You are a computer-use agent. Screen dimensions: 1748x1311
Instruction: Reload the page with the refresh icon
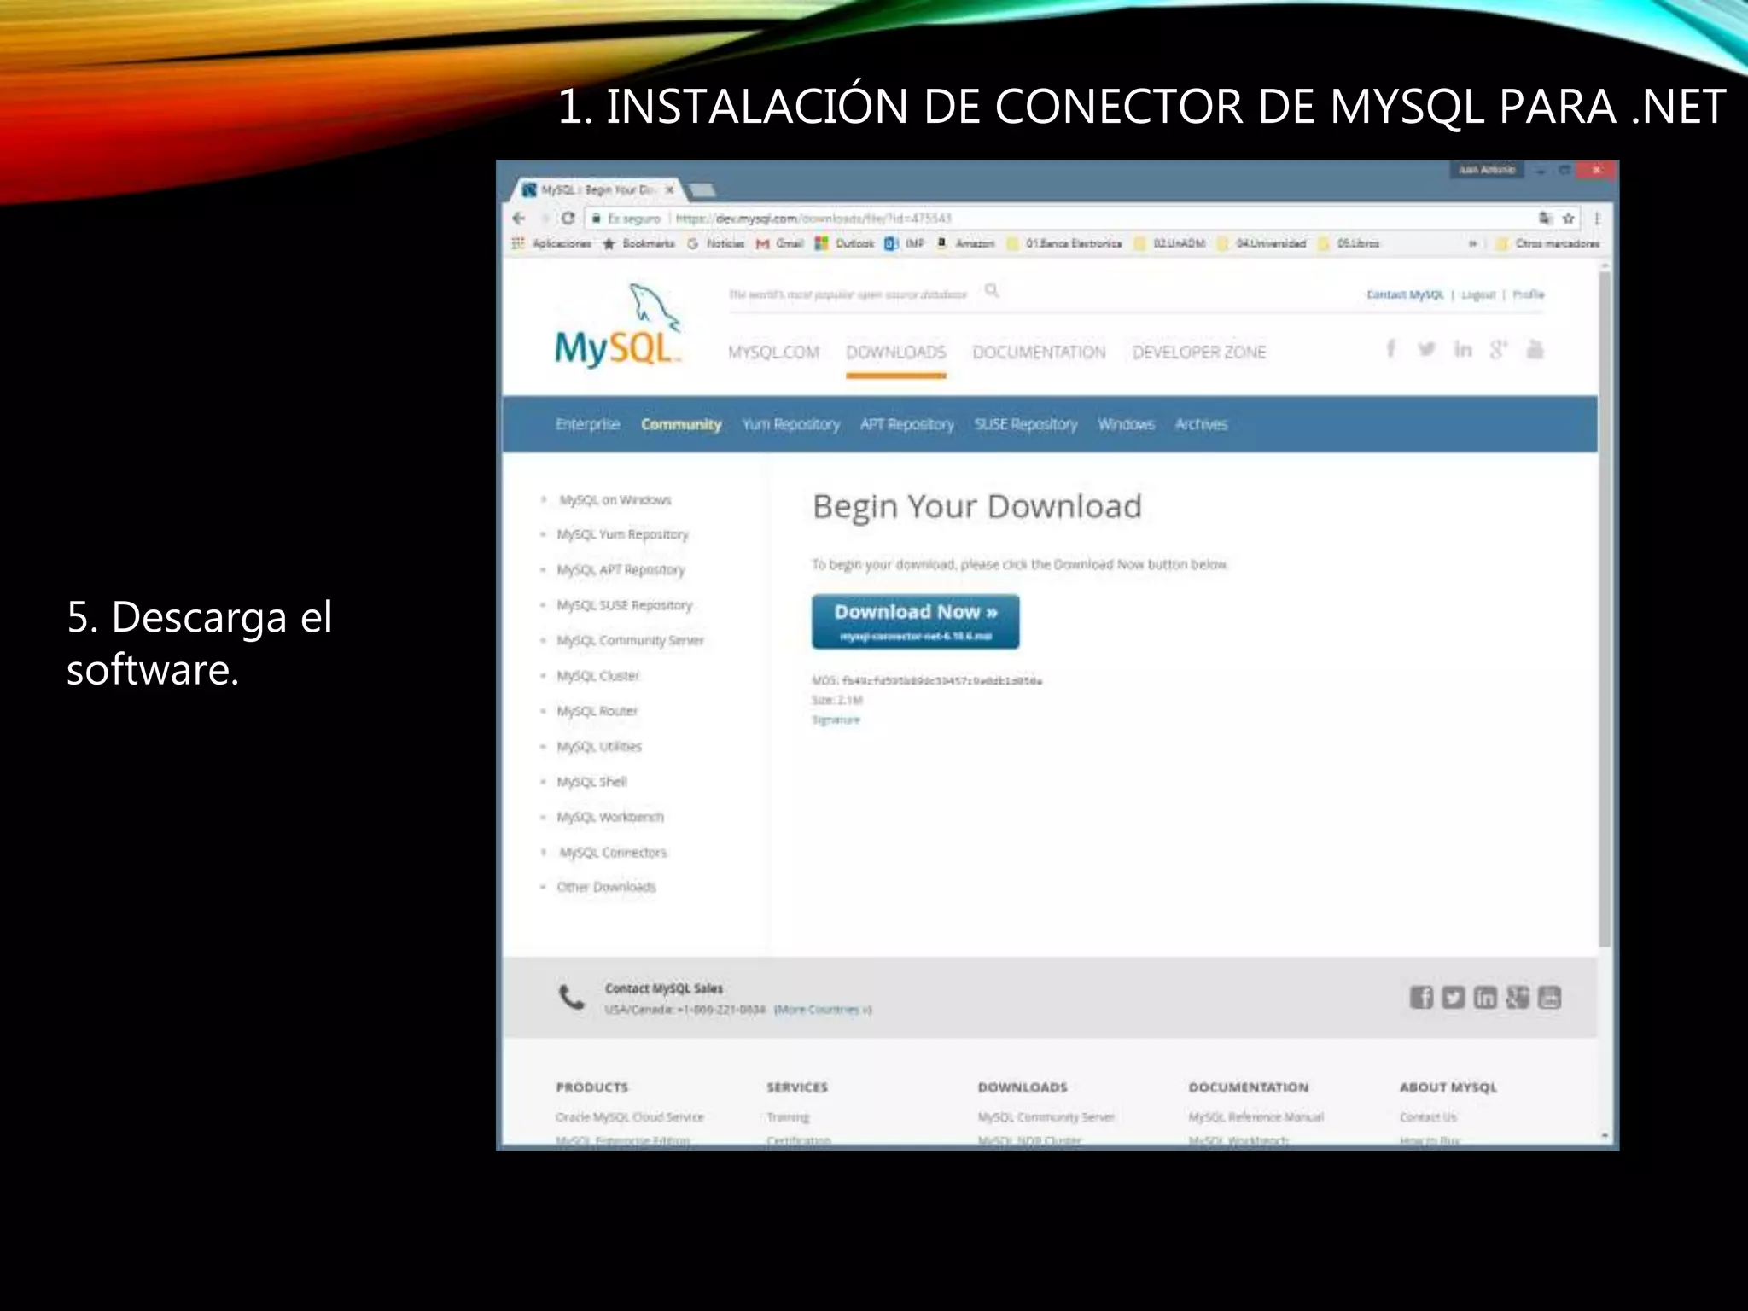[568, 218]
